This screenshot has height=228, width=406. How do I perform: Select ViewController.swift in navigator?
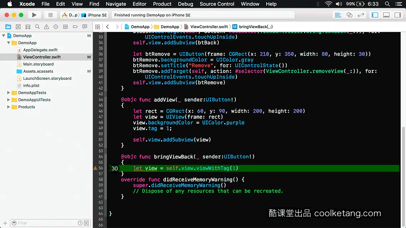tap(42, 57)
